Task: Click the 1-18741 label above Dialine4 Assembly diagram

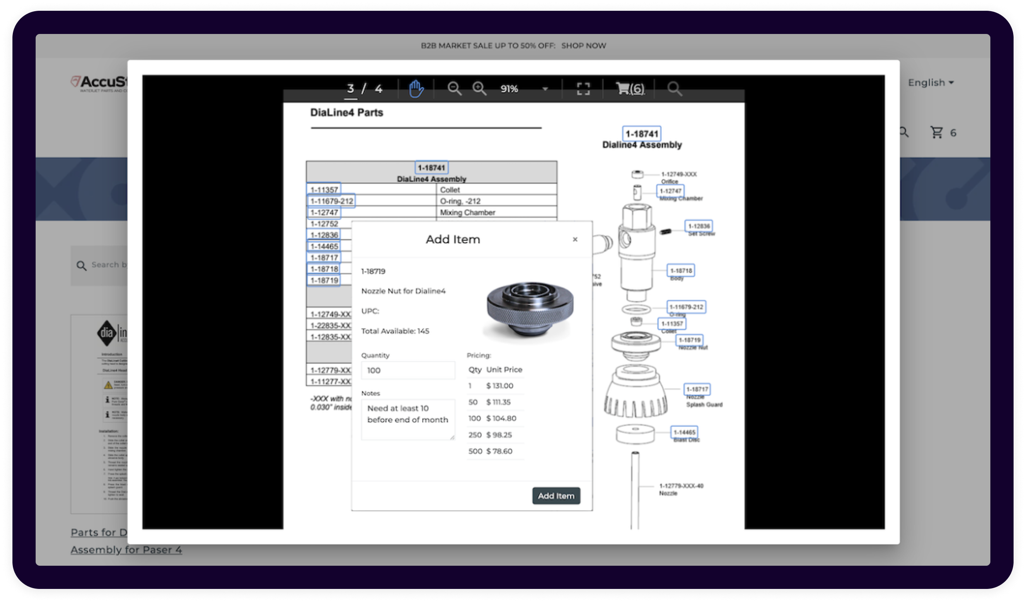Action: pos(642,134)
